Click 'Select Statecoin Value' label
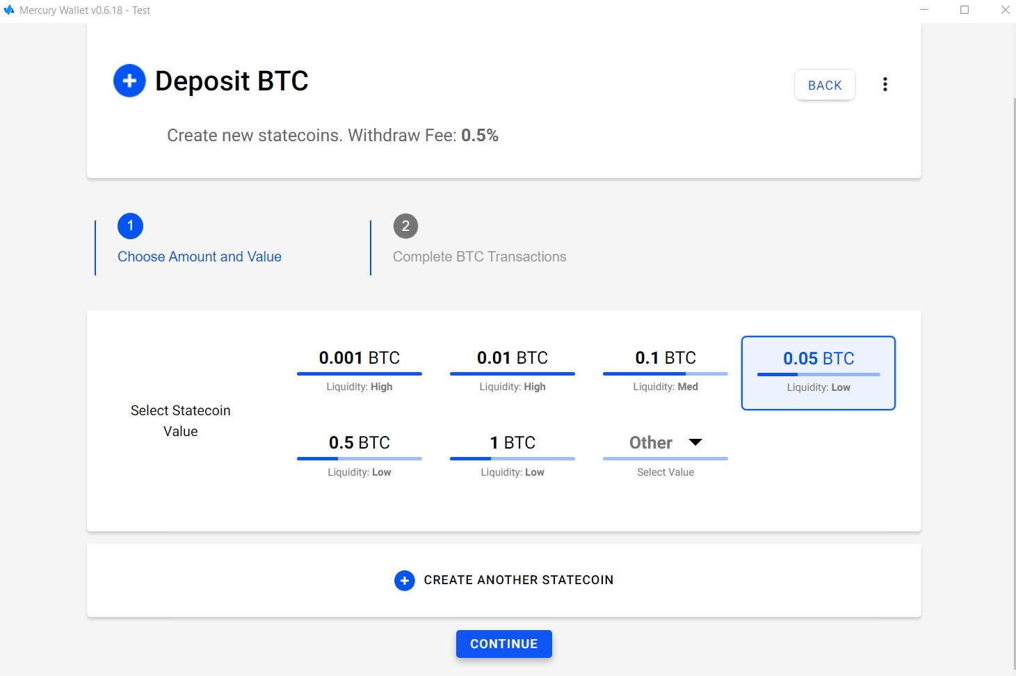The image size is (1016, 676). coord(181,421)
